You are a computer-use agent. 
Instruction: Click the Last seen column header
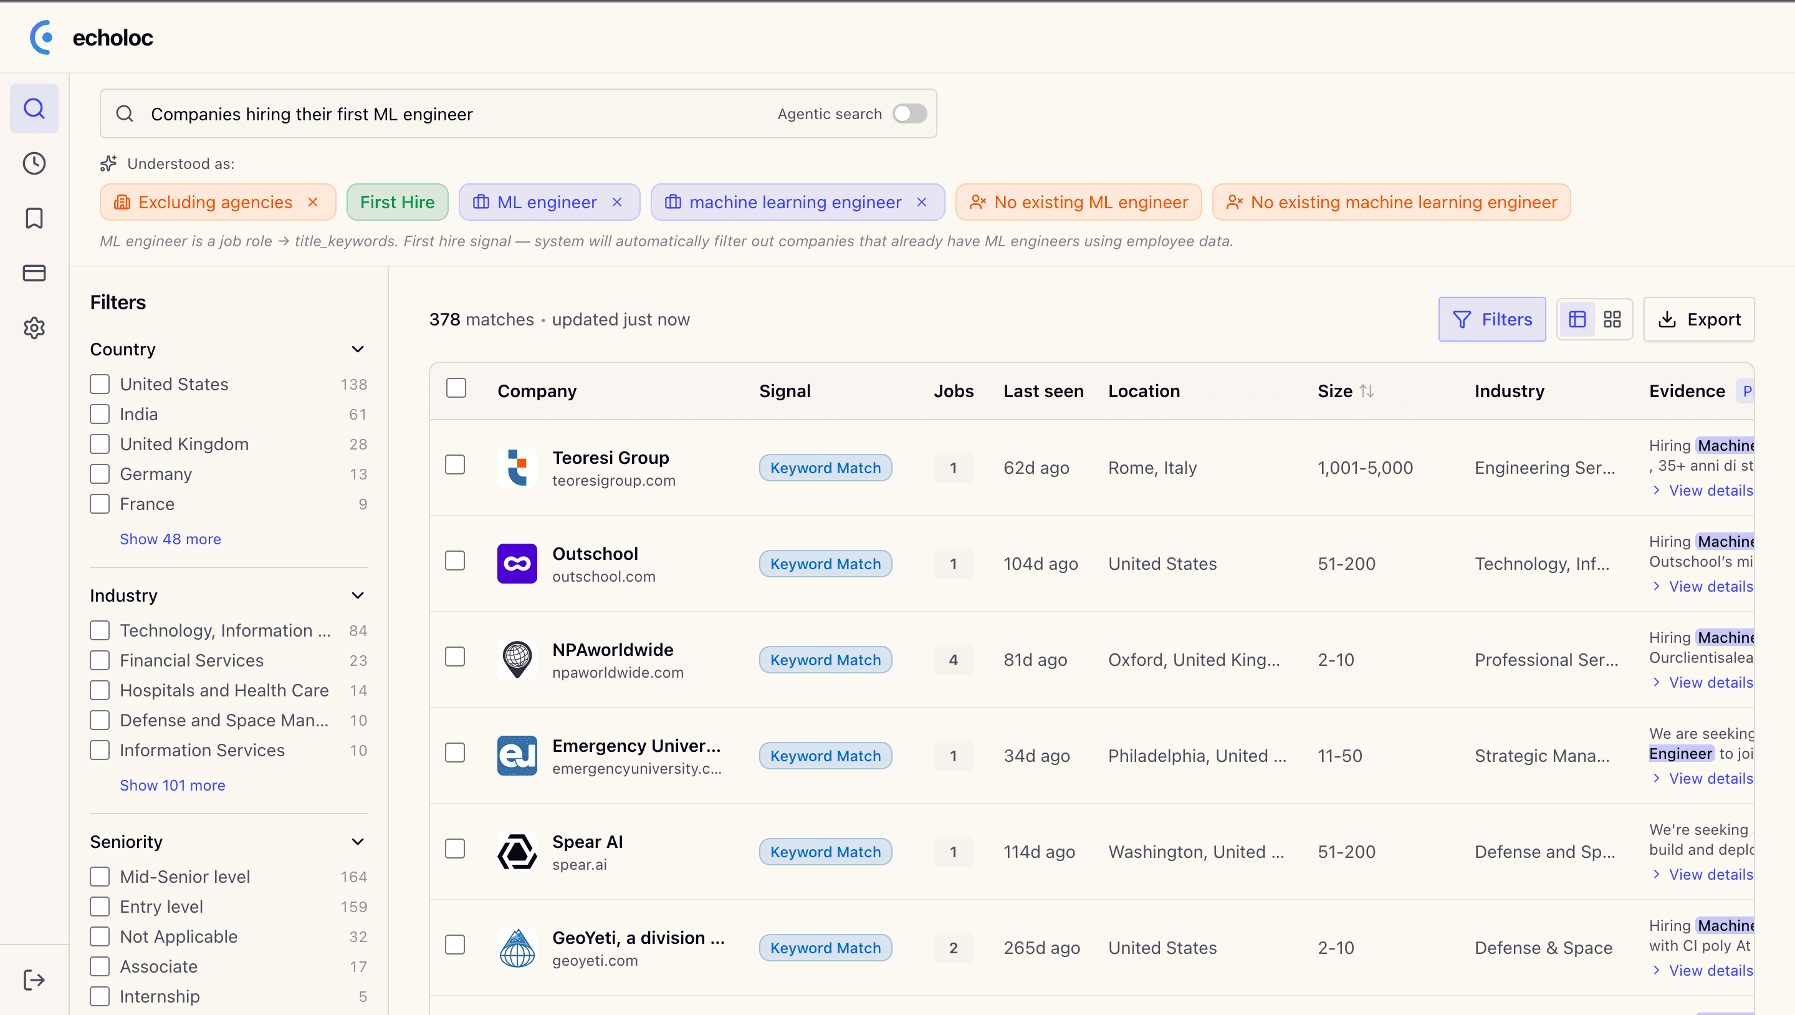pyautogui.click(x=1043, y=391)
